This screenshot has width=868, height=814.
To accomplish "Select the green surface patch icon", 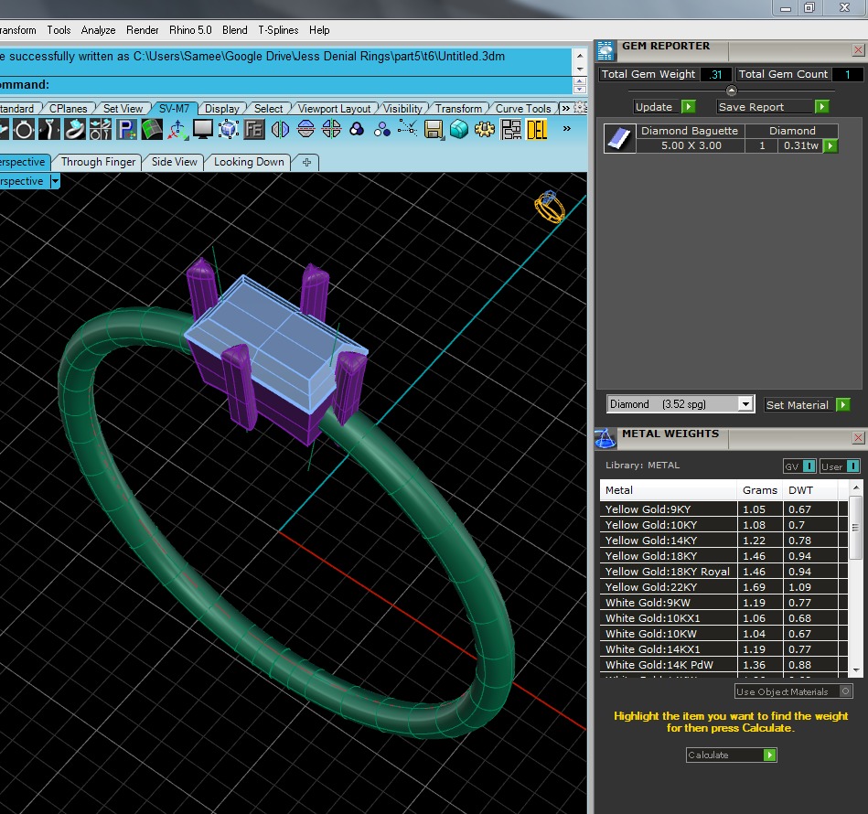I will tap(152, 130).
